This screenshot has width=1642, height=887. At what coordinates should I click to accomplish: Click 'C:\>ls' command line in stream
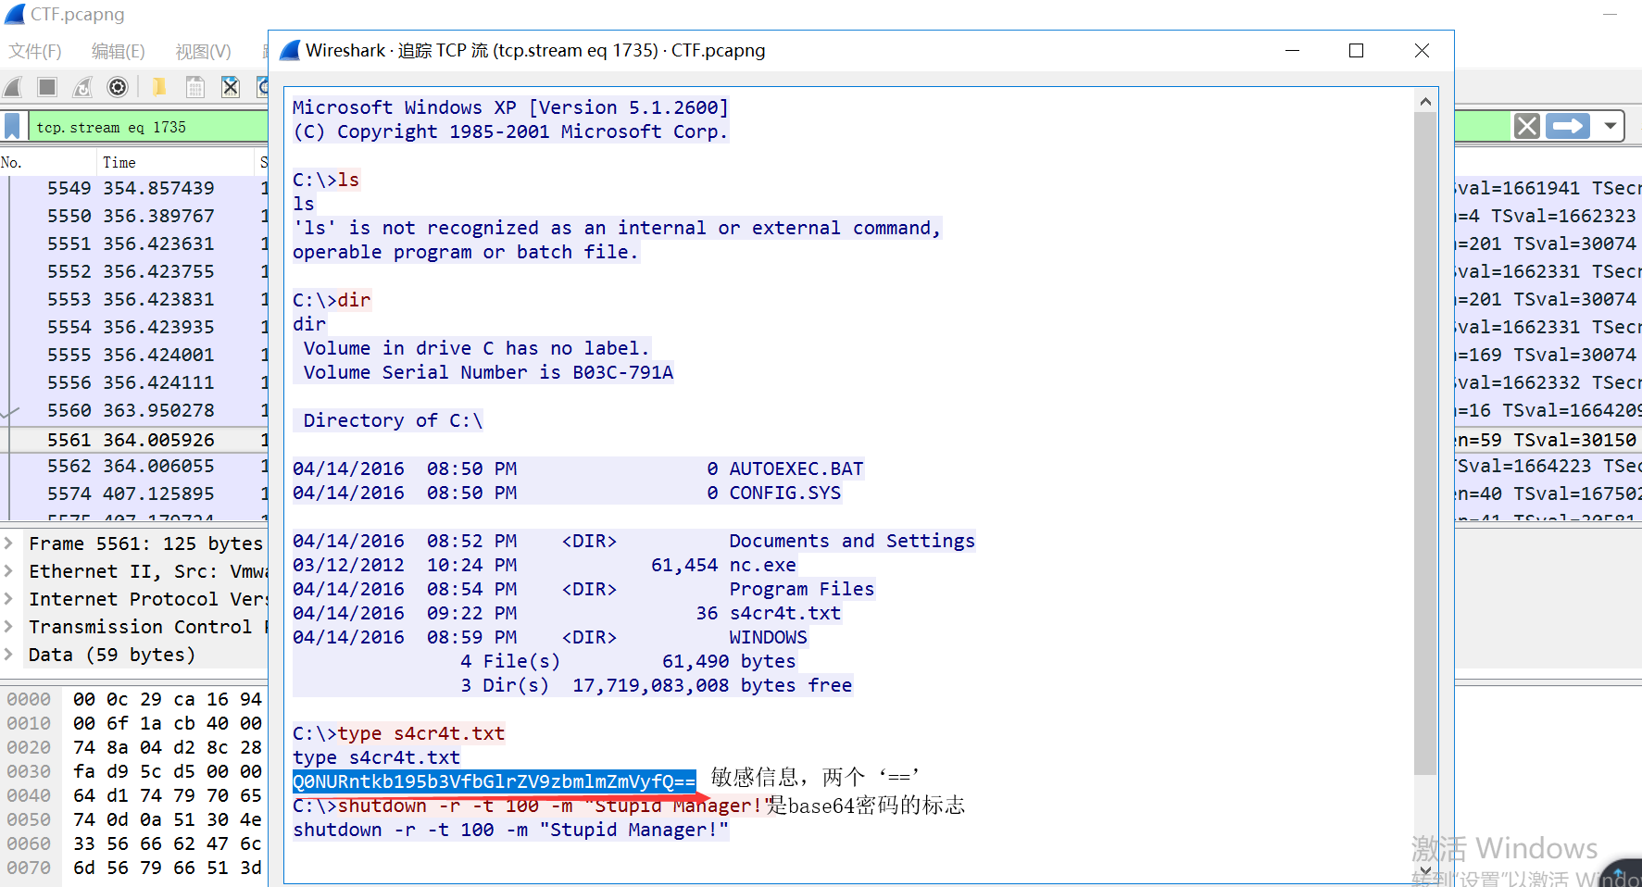pyautogui.click(x=326, y=180)
